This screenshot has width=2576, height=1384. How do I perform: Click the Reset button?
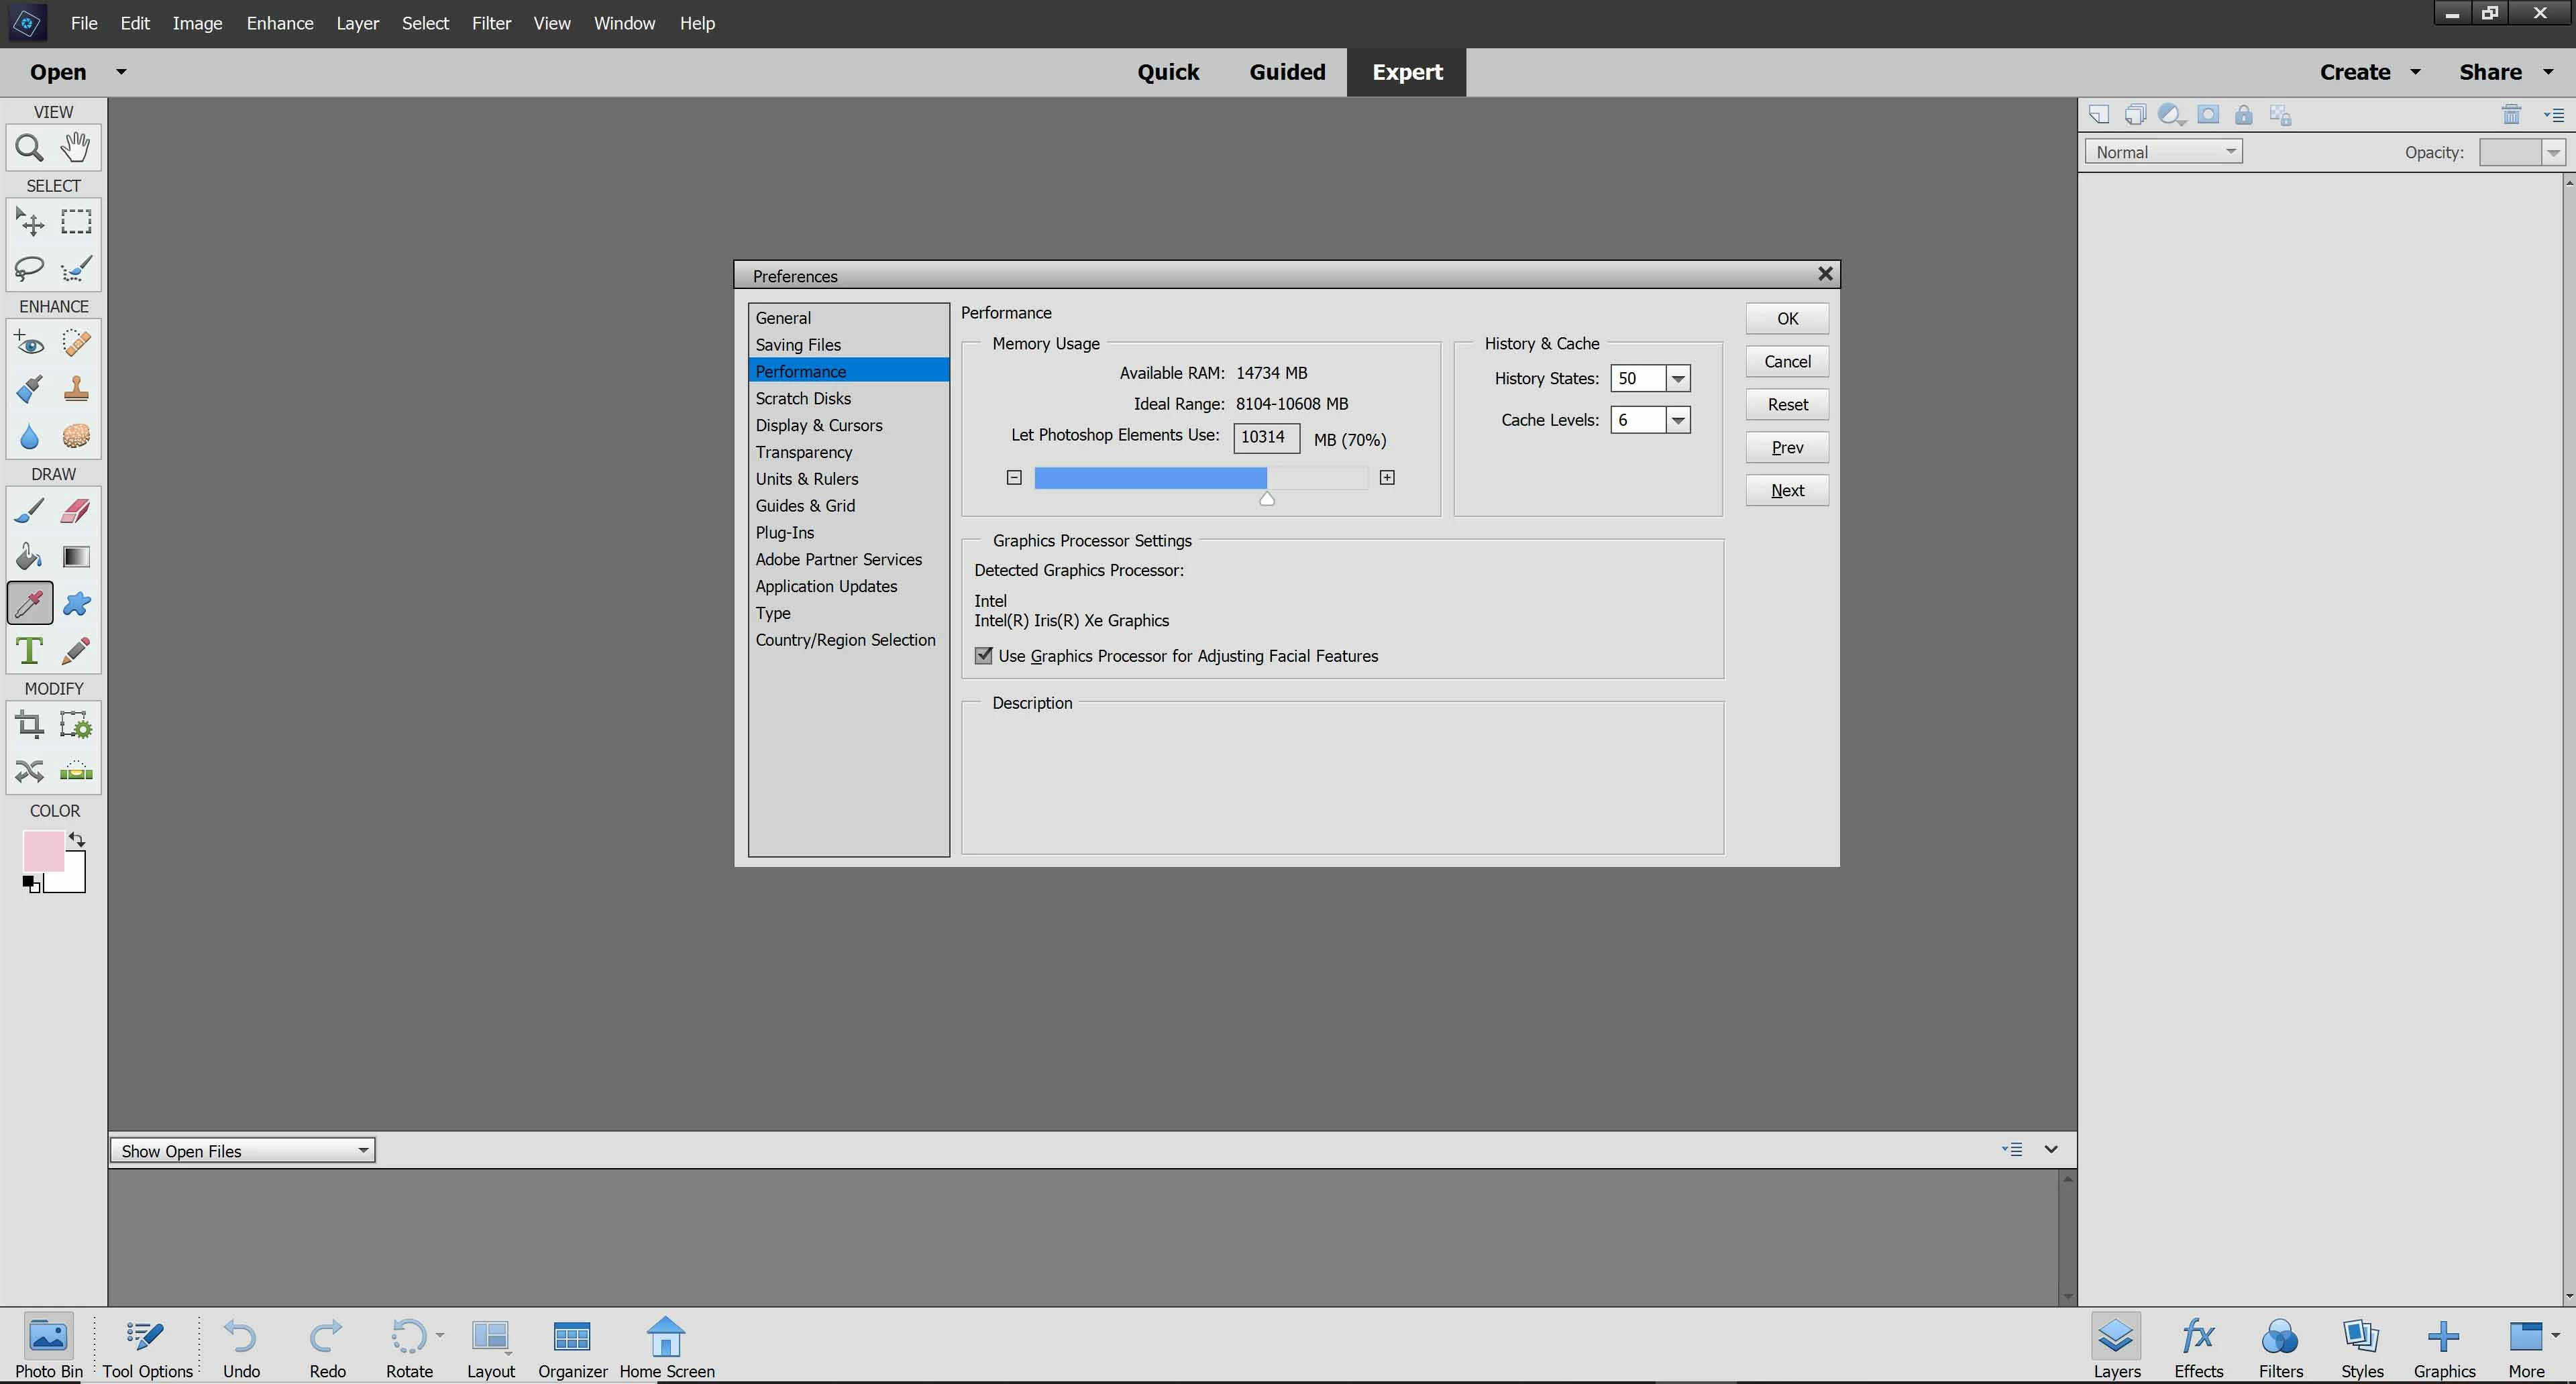click(1787, 405)
